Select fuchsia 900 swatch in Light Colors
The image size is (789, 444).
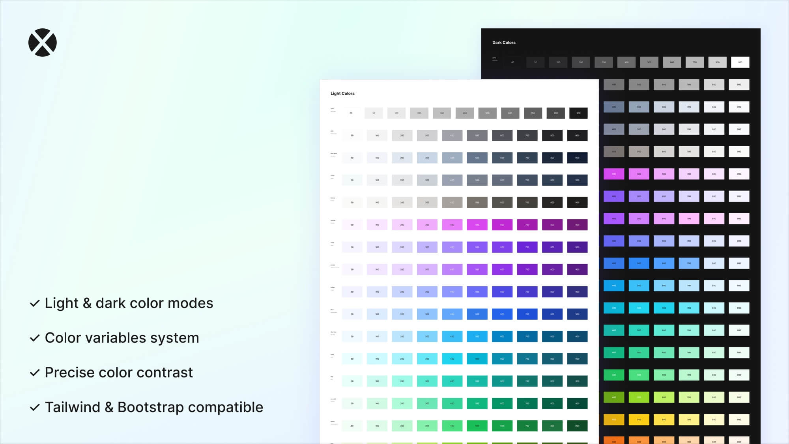click(x=577, y=225)
